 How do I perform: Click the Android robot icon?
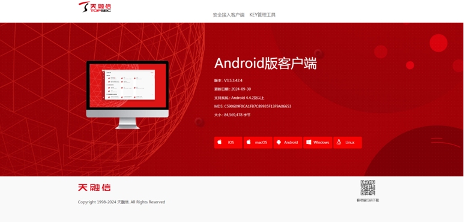click(x=279, y=142)
